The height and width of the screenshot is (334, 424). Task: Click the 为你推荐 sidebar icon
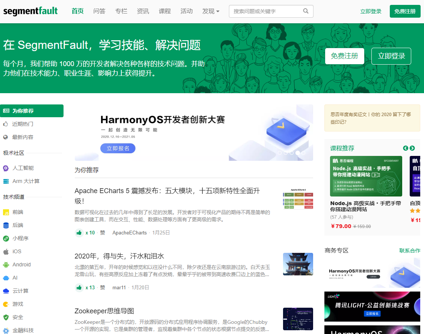6,111
